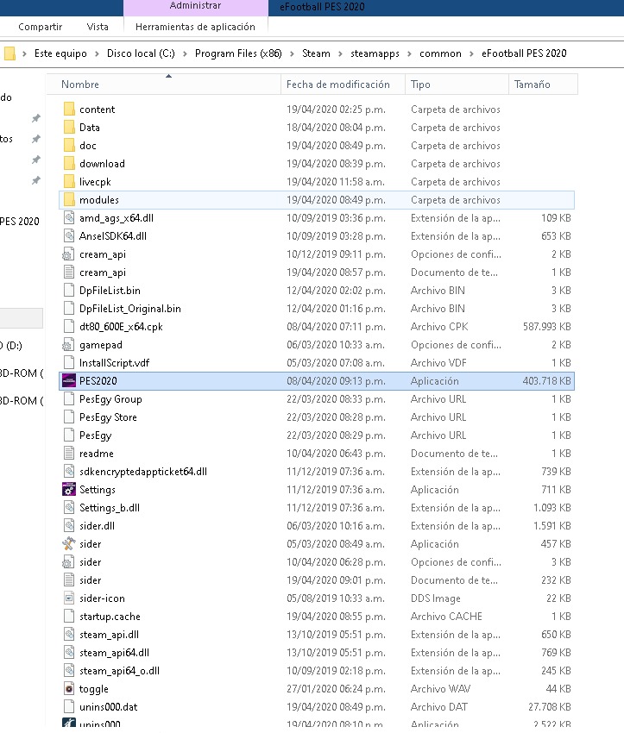Click the sider-icon DDS image icon
The width and height of the screenshot is (624, 733).
[x=69, y=598]
